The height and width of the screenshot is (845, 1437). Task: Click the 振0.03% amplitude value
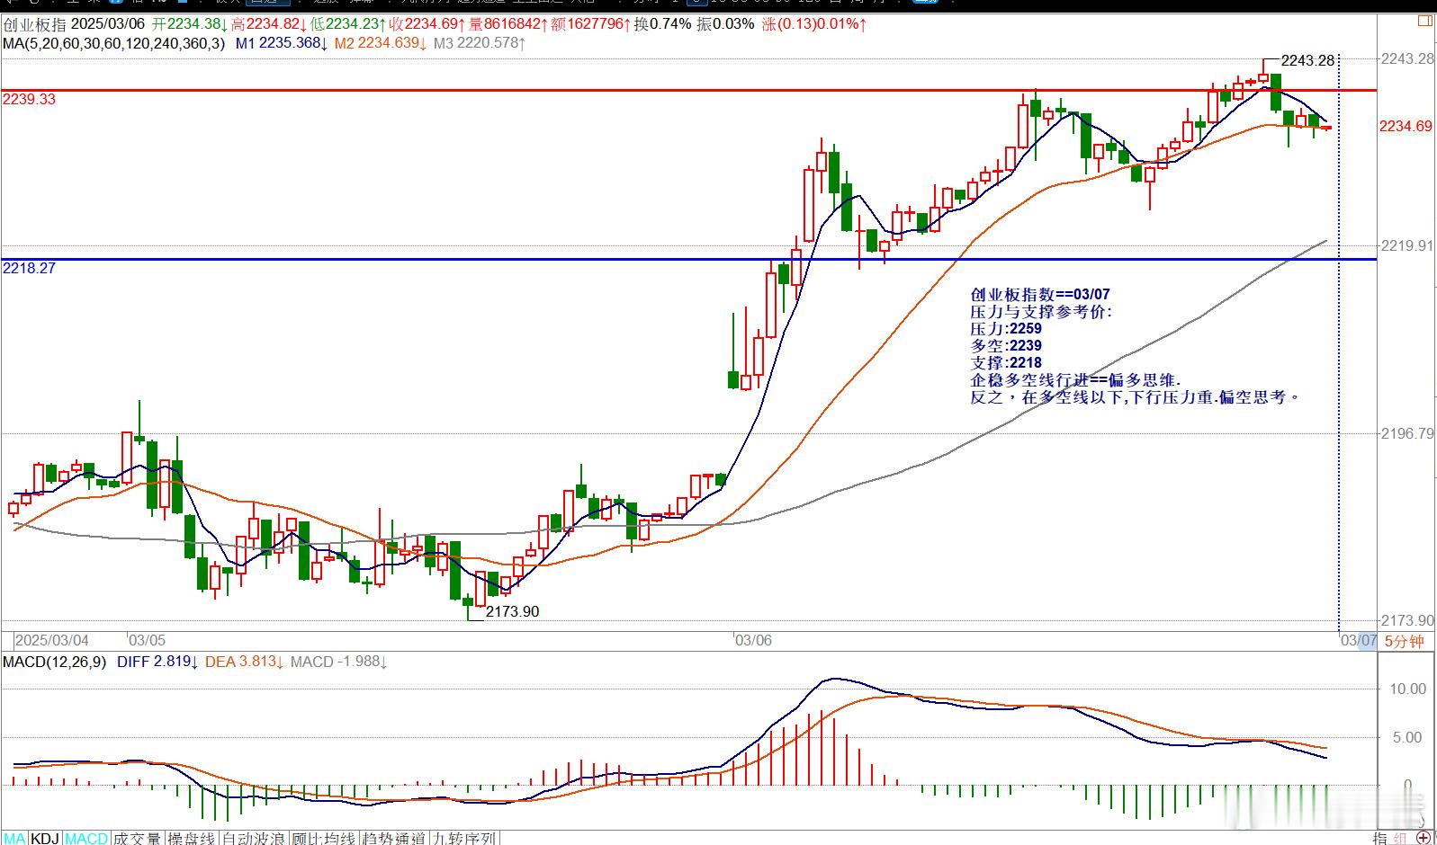[727, 24]
